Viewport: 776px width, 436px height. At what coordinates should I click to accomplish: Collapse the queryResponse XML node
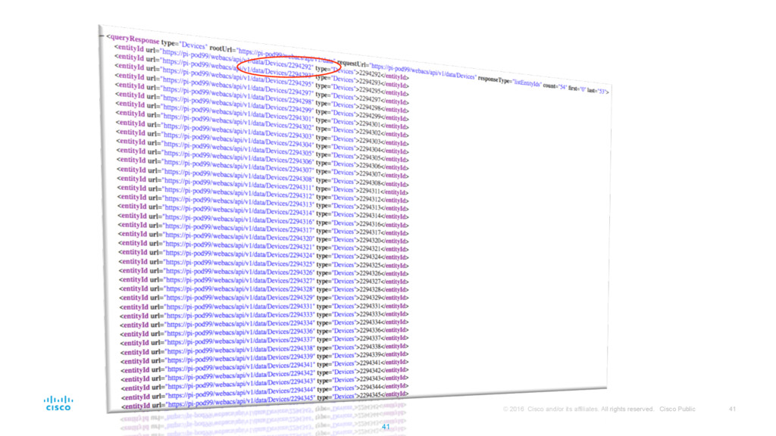[x=102, y=36]
